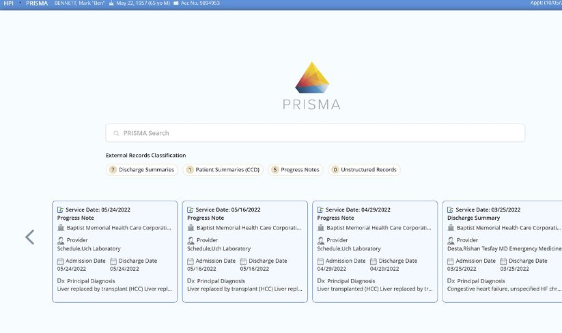Click document icon on 05/24/2022 card

(60, 209)
